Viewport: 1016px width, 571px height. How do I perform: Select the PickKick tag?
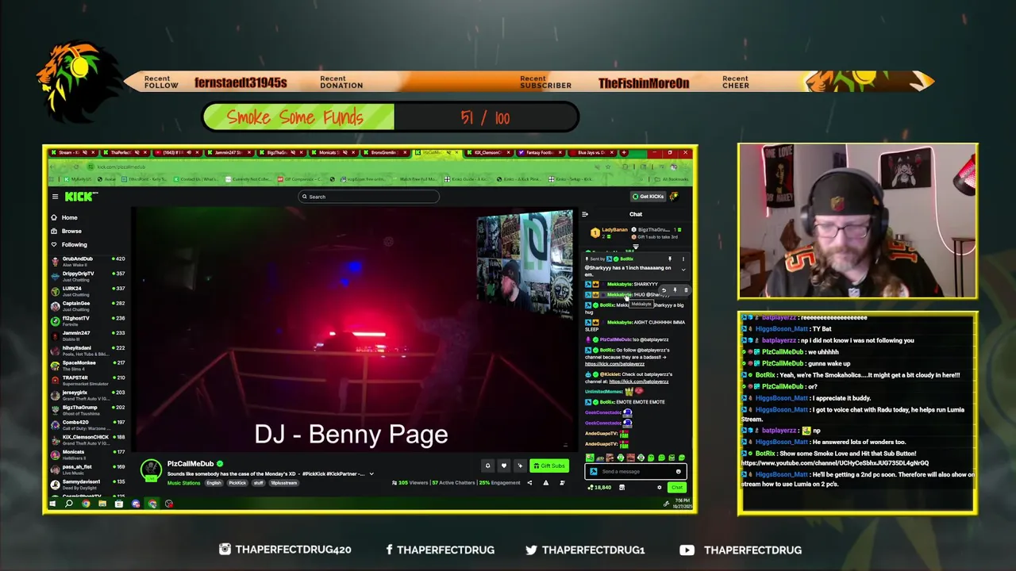(x=237, y=483)
